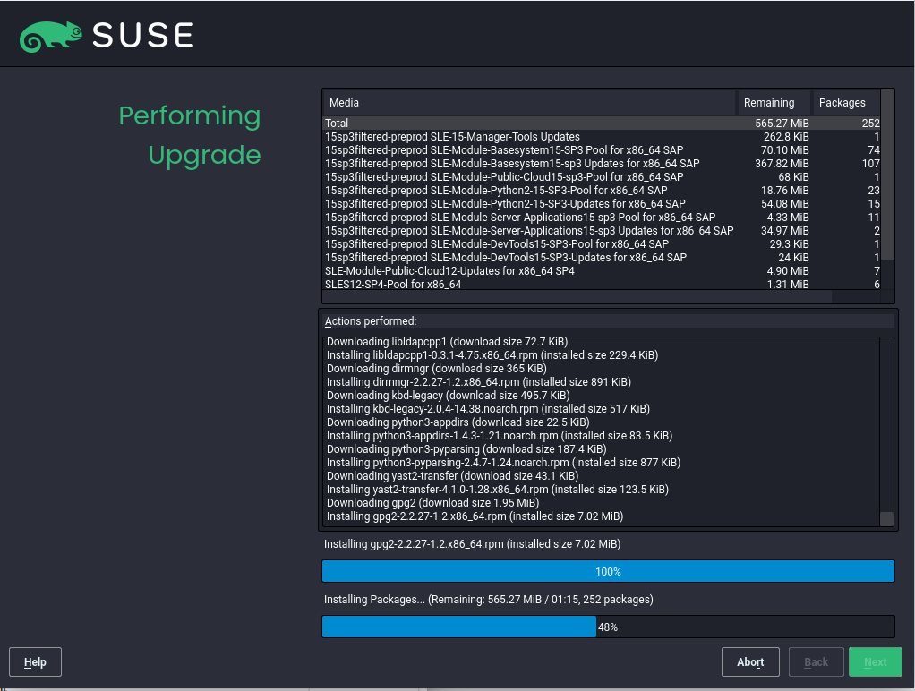Click the Help button
This screenshot has height=691, width=915.
tap(35, 661)
